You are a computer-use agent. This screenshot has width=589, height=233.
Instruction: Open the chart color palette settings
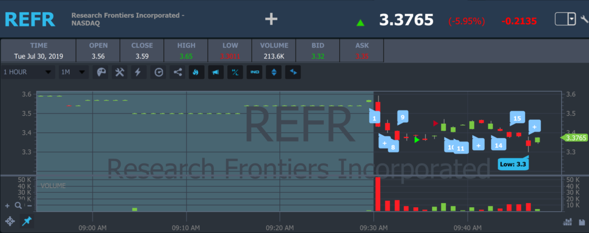tap(101, 72)
